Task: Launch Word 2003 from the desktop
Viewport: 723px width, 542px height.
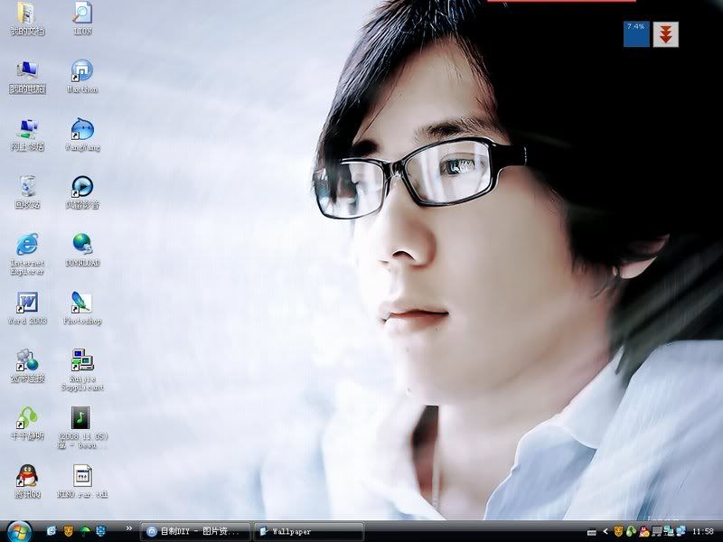Action: coord(27,303)
